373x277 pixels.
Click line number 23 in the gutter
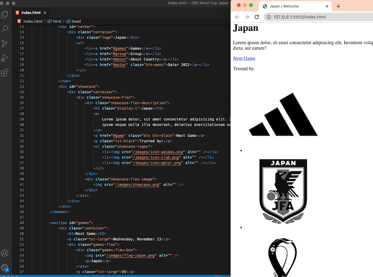(22, 87)
